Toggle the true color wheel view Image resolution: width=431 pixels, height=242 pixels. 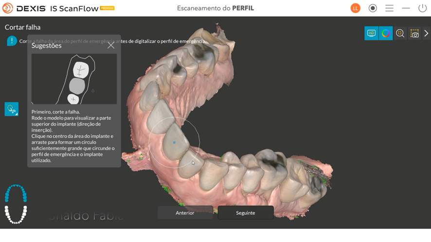[386, 33]
